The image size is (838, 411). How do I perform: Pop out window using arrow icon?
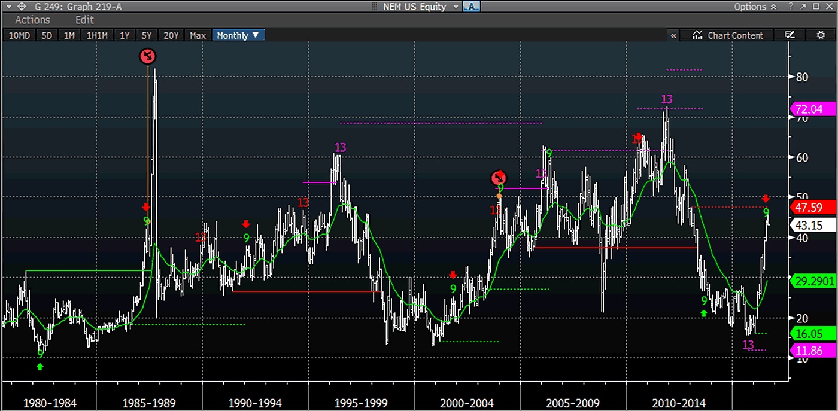(801, 7)
